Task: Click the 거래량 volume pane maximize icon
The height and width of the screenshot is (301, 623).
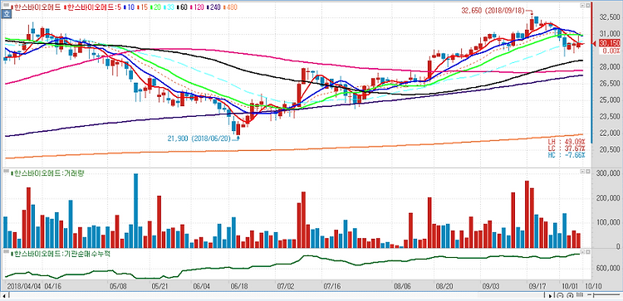Action: 588,172
